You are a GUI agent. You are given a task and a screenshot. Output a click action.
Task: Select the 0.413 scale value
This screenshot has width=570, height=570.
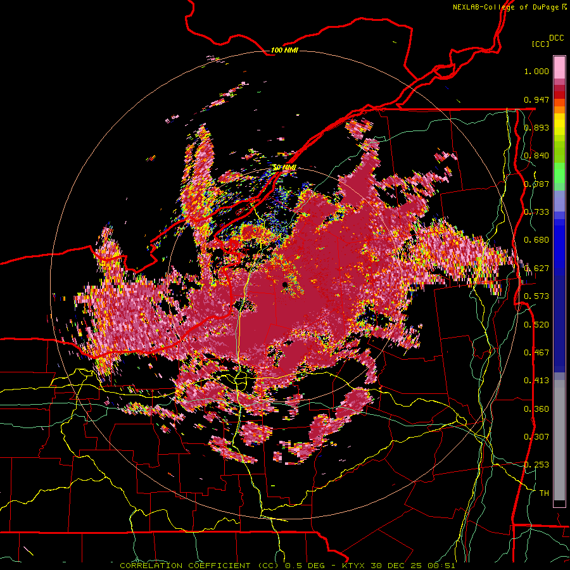(x=536, y=381)
